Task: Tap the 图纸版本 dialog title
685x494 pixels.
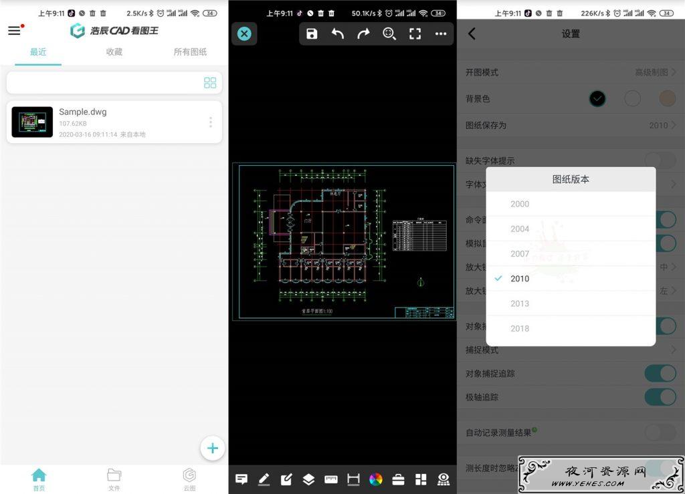Action: coord(571,179)
